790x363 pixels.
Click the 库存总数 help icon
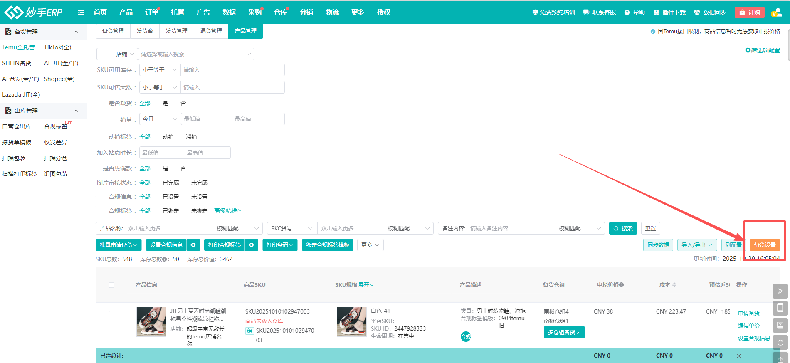pos(165,259)
